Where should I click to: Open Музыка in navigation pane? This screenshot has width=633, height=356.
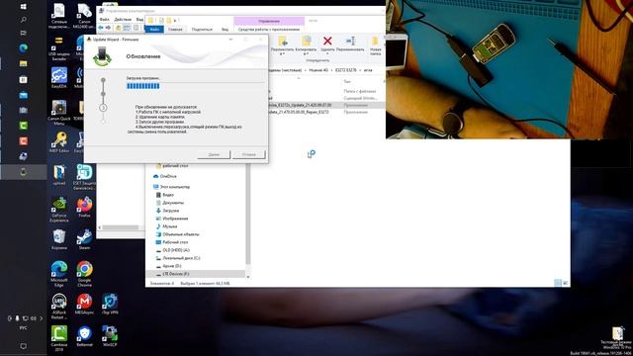click(166, 226)
